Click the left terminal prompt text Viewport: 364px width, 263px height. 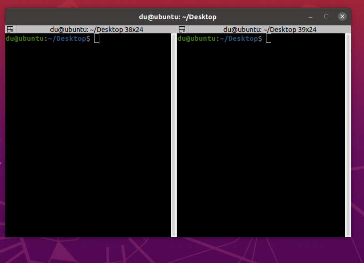pos(48,39)
